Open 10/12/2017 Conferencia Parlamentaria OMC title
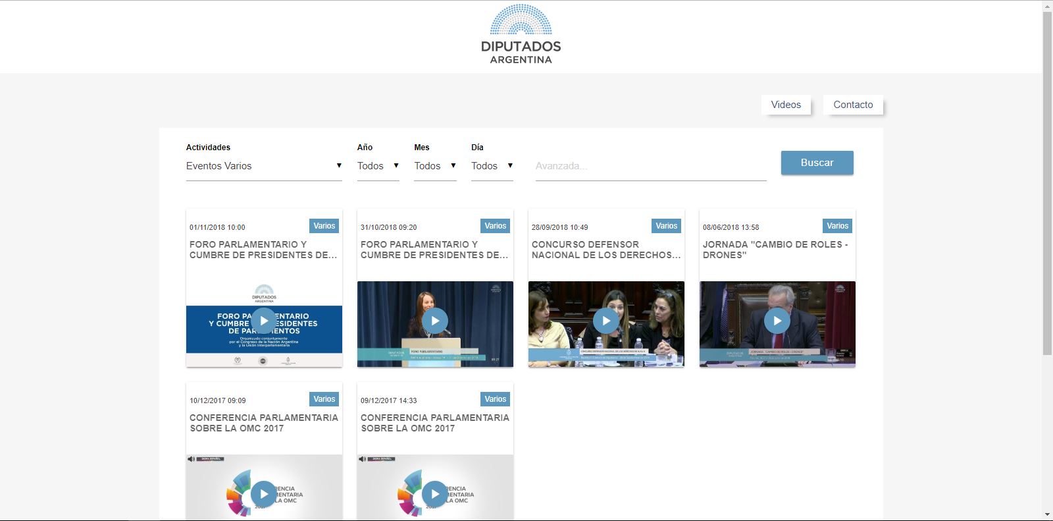Screen dimensions: 1053x521 [x=264, y=423]
